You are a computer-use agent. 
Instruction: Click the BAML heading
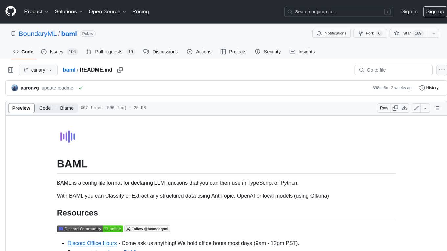click(x=72, y=164)
